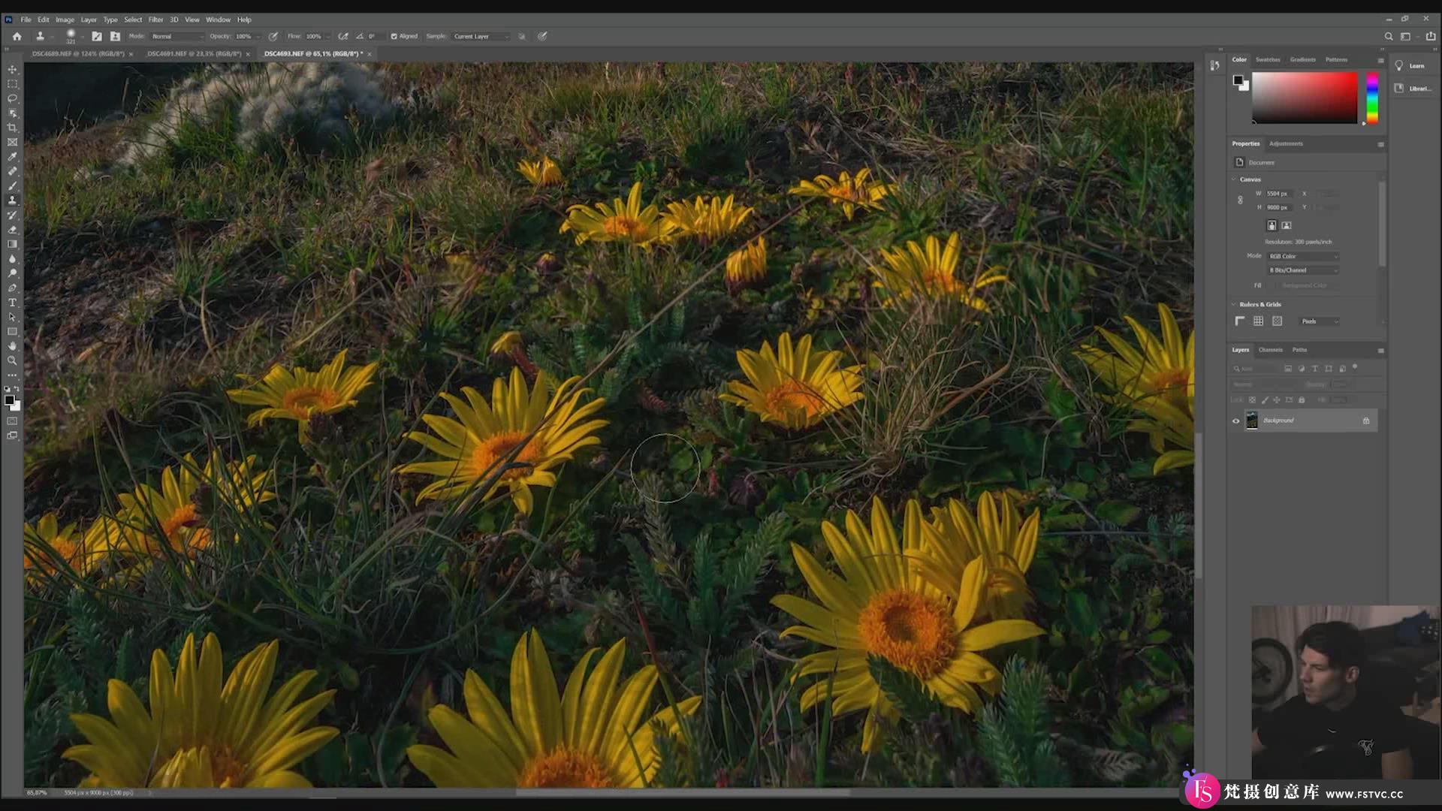Open the Flow percentage dropdown
Image resolution: width=1442 pixels, height=811 pixels.
[x=328, y=36]
